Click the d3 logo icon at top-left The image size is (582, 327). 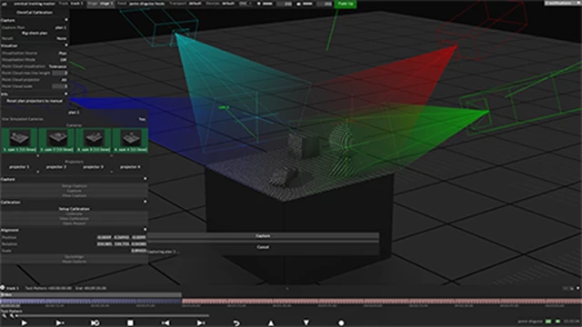(x=5, y=4)
